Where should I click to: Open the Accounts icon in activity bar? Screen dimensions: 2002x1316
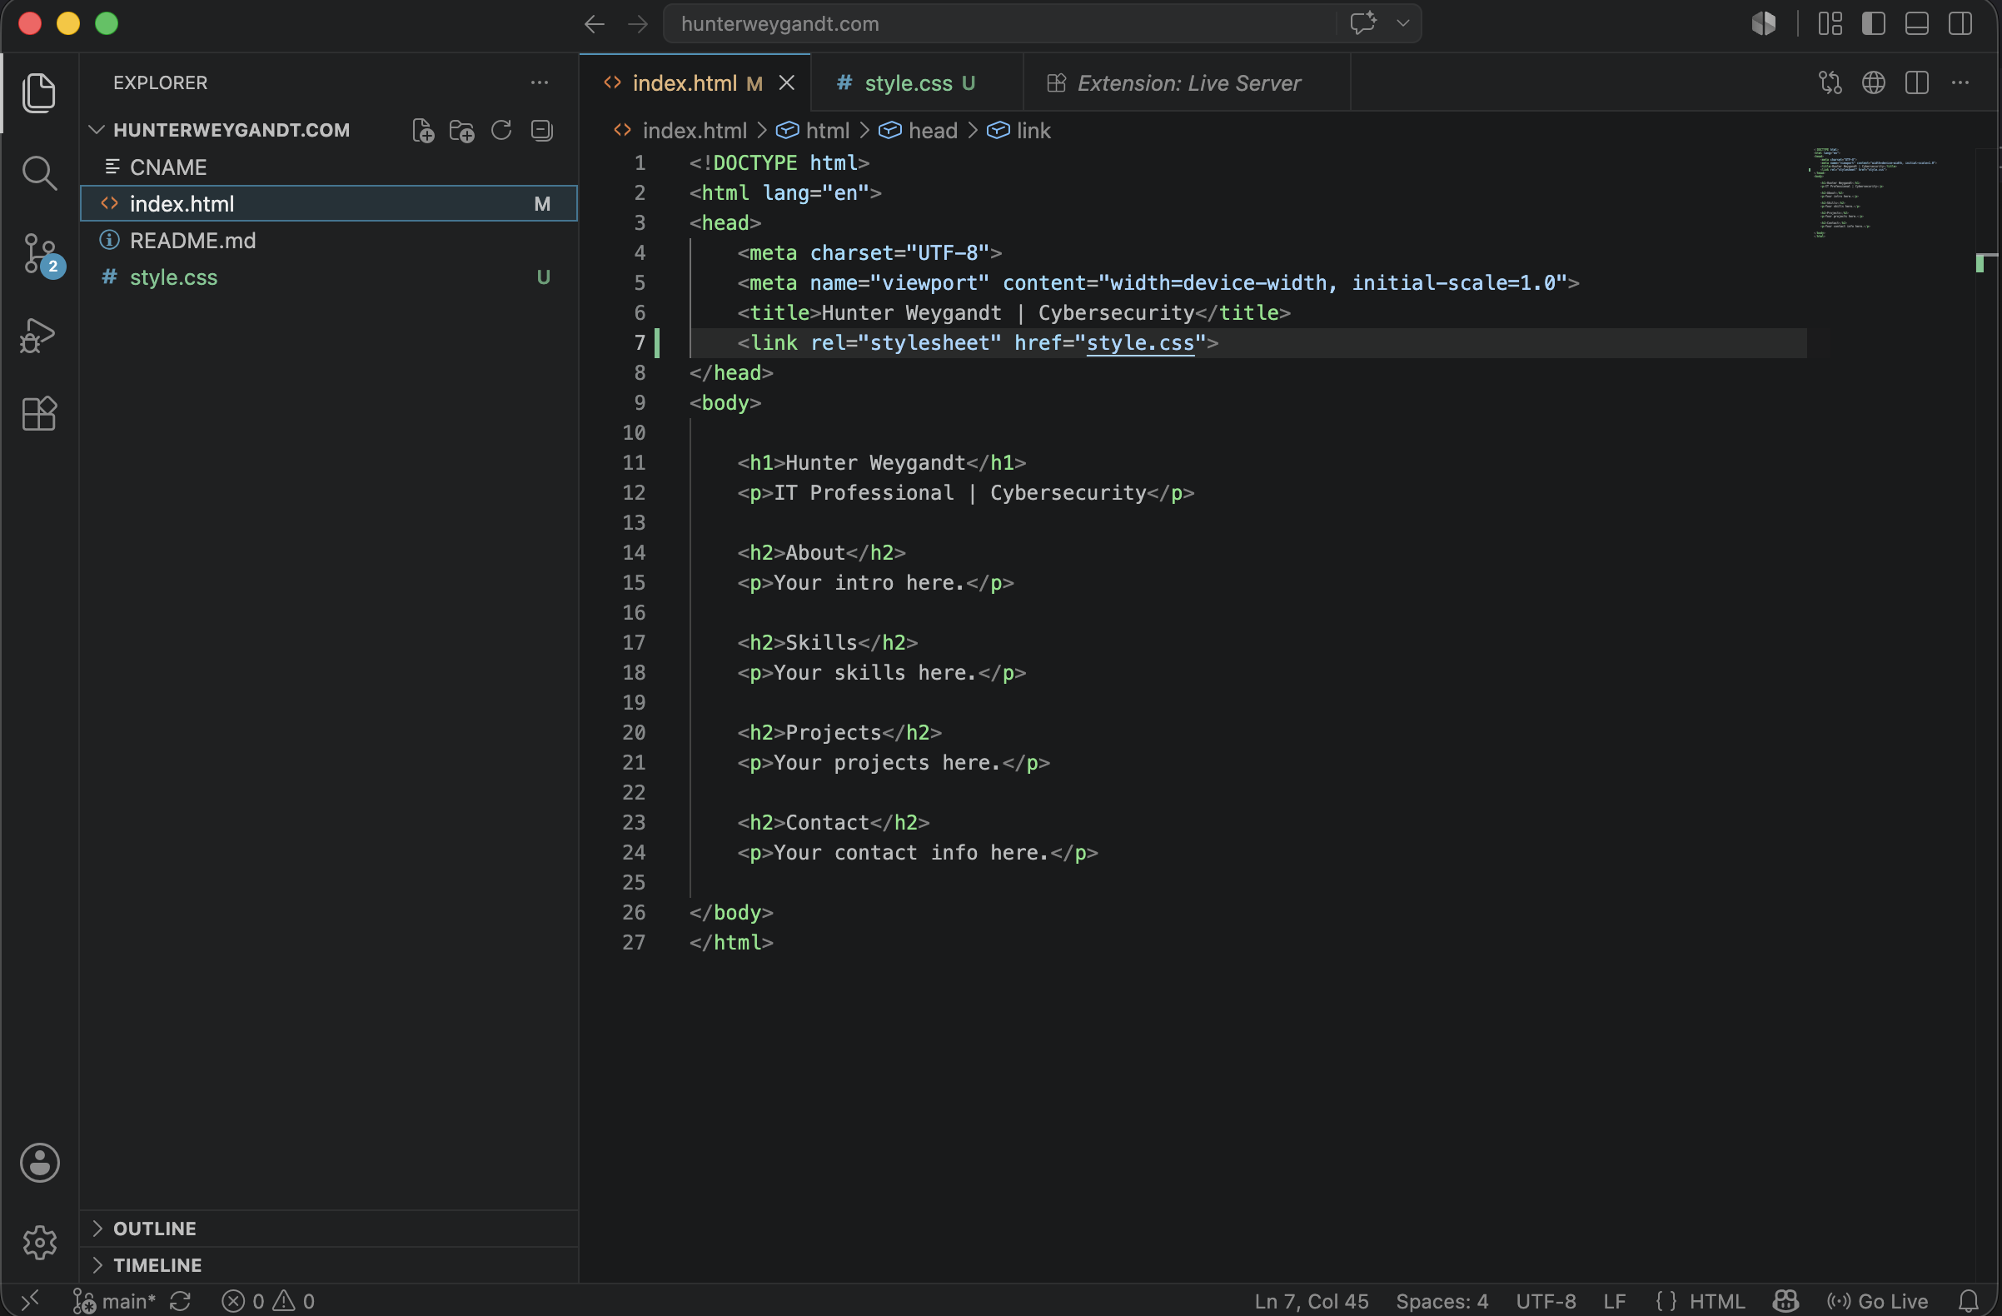click(x=39, y=1162)
